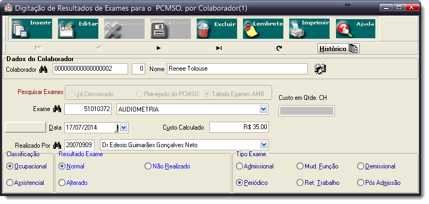The width and height of the screenshot is (429, 204).
Task: Select Admissional exam type
Action: 255,166
